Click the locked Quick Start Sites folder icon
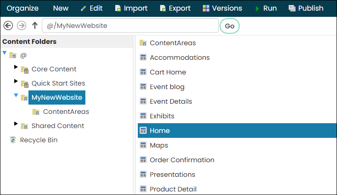 (24, 84)
